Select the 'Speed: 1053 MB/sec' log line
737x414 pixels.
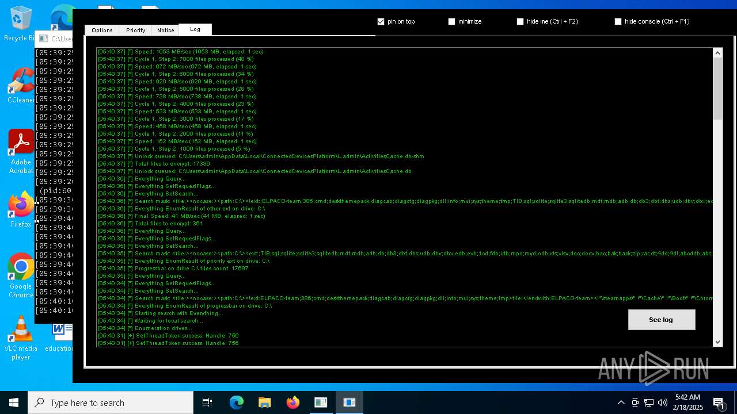click(181, 52)
